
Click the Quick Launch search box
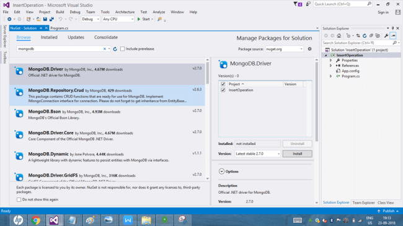[x=343, y=4]
